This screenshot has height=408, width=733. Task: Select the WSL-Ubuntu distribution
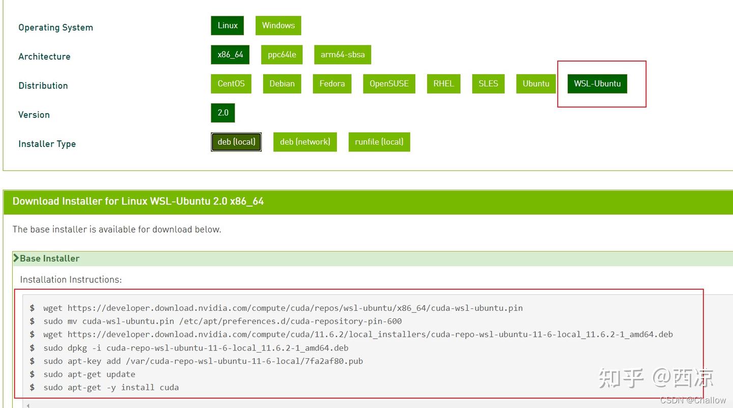pyautogui.click(x=597, y=83)
